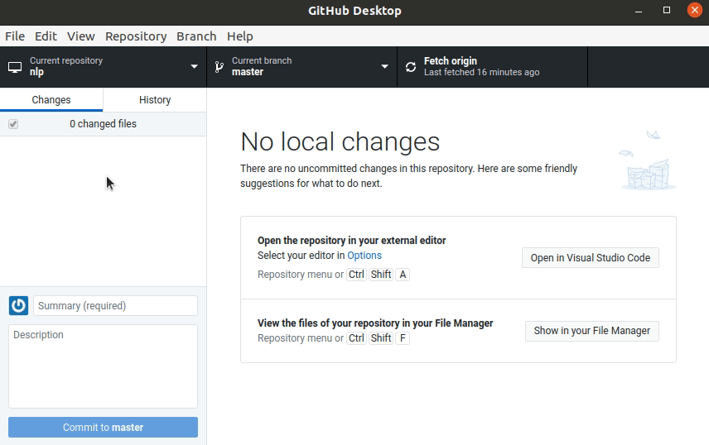709x445 pixels.
Task: Click the commit author avatar icon
Action: coord(18,306)
